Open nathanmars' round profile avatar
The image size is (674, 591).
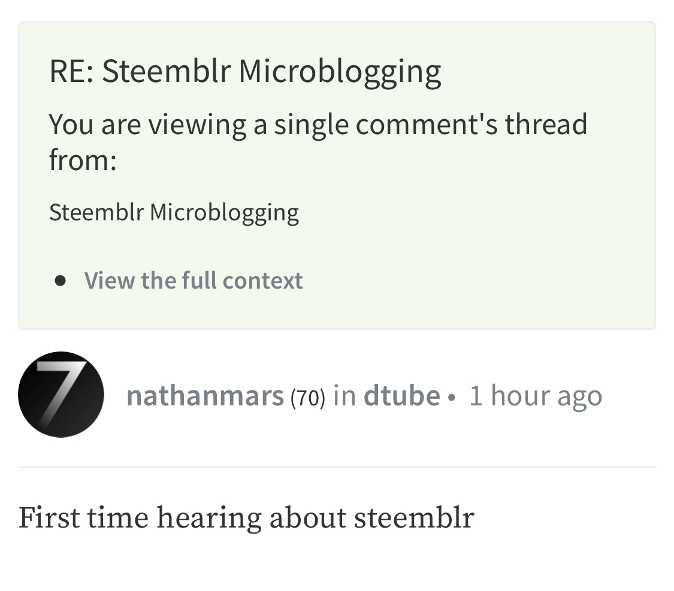point(61,394)
